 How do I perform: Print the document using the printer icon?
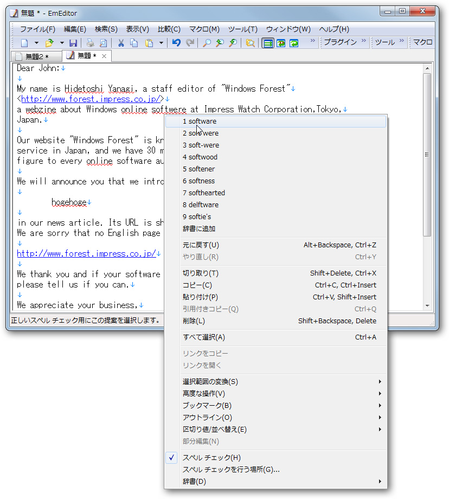[91, 43]
